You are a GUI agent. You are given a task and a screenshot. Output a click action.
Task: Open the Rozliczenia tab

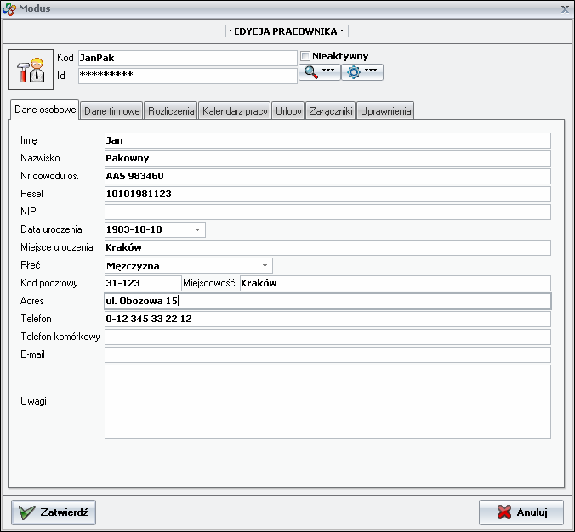pos(171,111)
